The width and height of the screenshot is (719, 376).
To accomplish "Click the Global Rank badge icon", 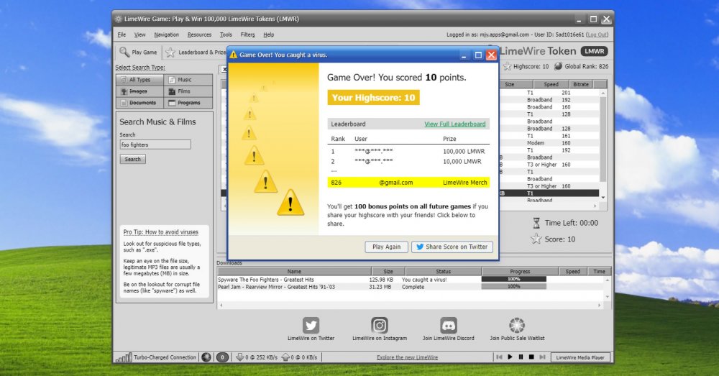I will tap(558, 66).
